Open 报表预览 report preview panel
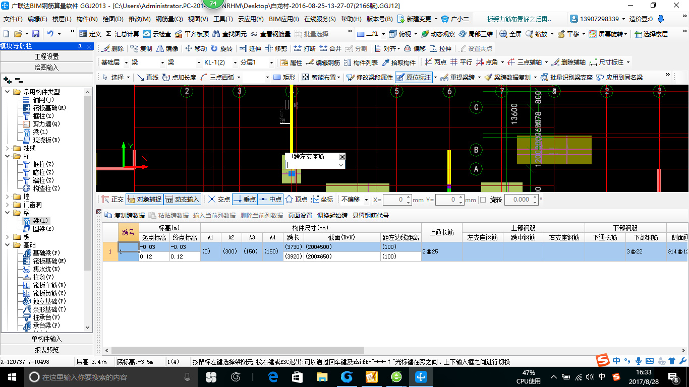689x387 pixels. [x=46, y=350]
